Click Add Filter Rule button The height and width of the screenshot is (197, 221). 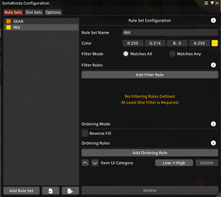[x=150, y=75]
